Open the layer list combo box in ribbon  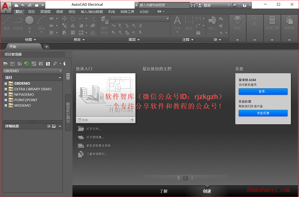139,19
